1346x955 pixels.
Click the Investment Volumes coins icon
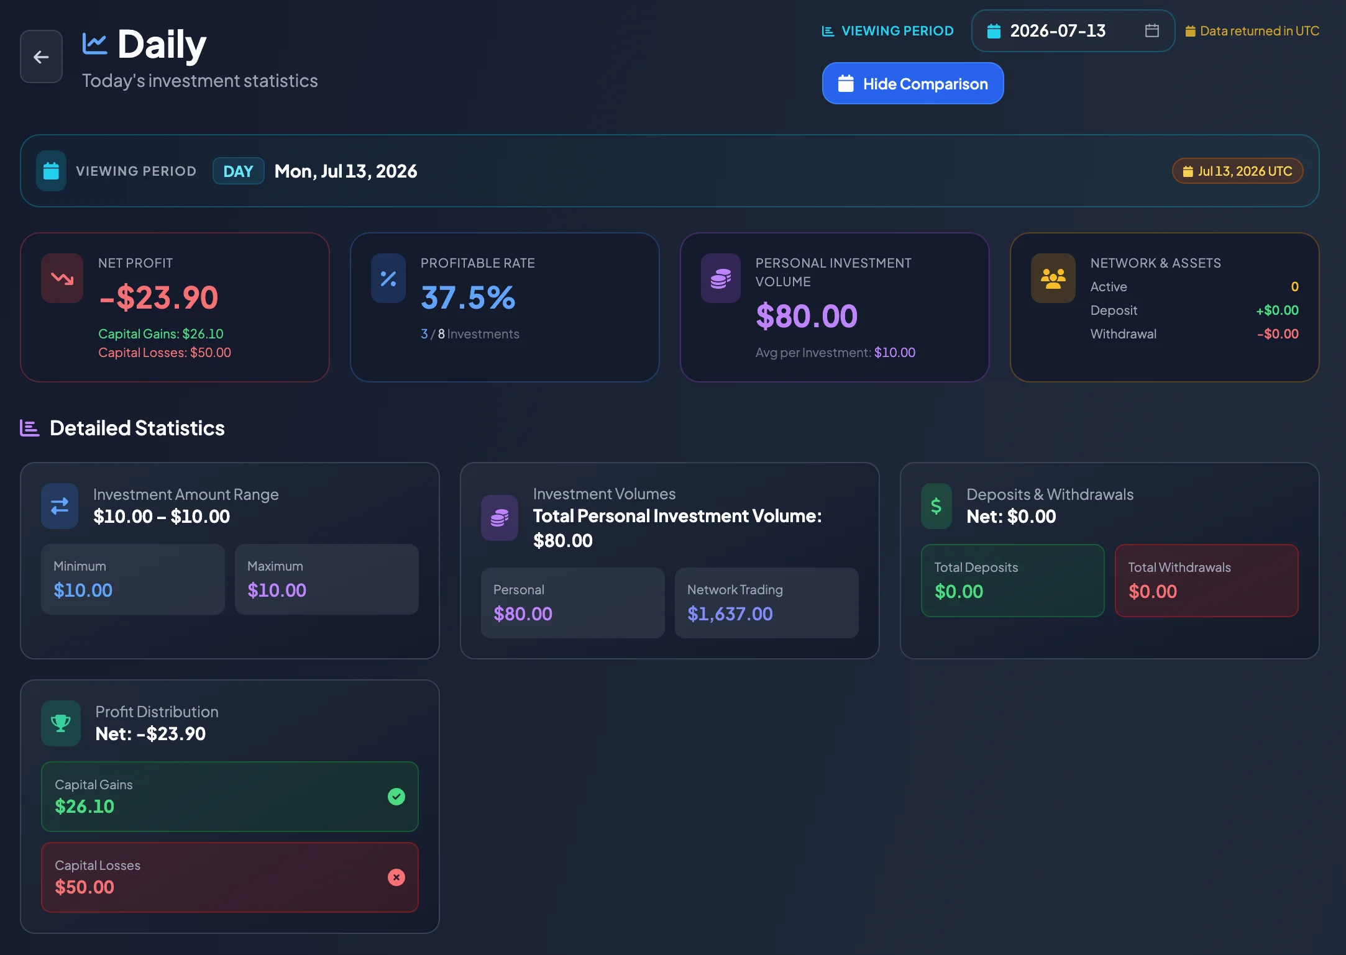pos(500,517)
